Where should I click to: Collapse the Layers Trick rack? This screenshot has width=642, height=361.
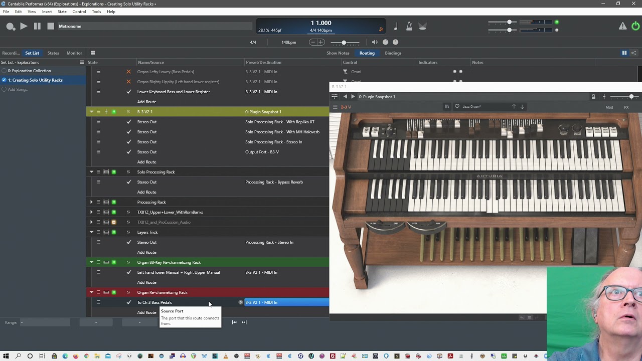coord(91,232)
